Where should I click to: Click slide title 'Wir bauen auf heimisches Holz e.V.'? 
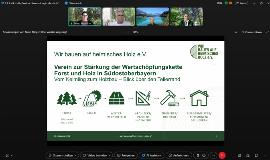coord(101,54)
